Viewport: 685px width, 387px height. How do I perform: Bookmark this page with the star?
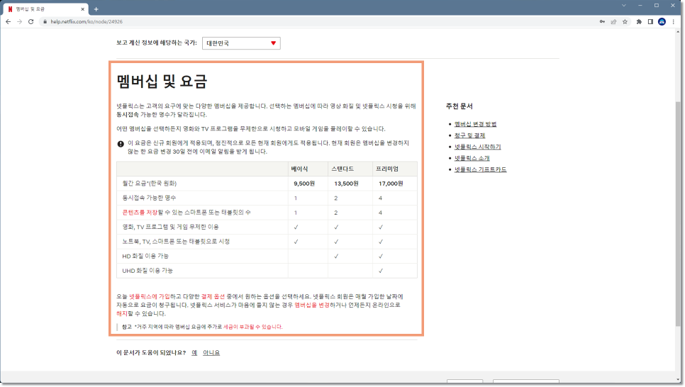point(625,21)
